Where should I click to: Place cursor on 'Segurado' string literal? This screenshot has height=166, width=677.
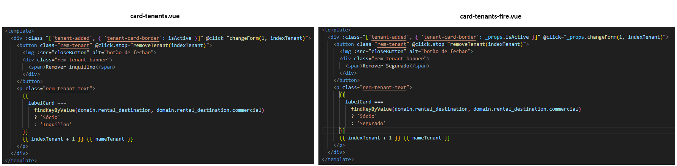371,124
